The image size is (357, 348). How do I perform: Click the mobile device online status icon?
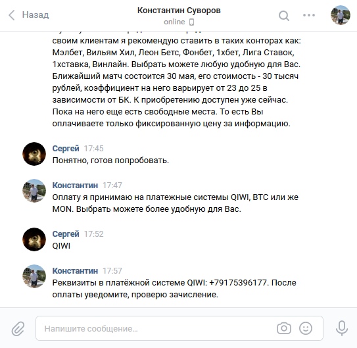tap(192, 22)
